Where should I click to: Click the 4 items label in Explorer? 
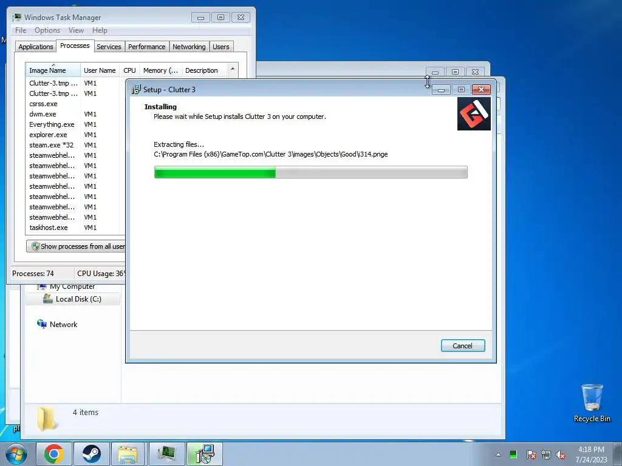[x=85, y=412]
